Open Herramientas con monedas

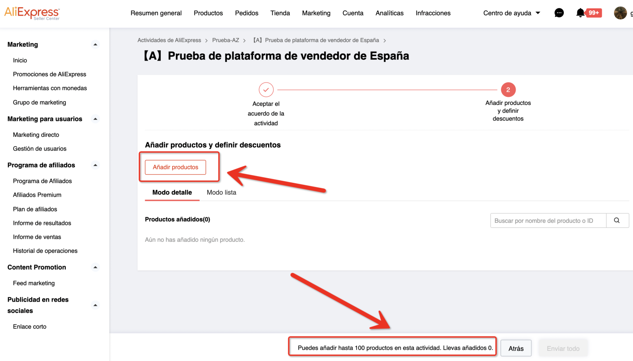(50, 88)
